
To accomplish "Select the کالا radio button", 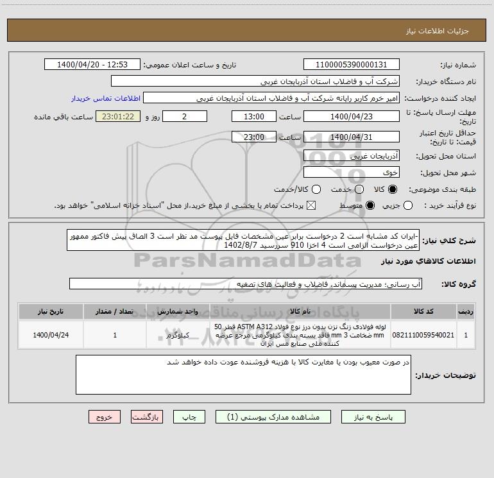I will (x=393, y=189).
